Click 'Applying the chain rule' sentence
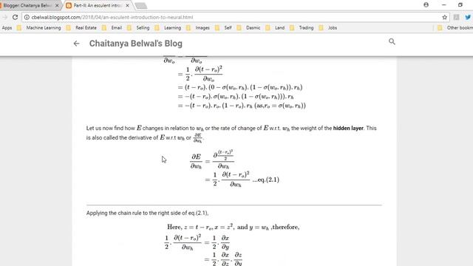Image resolution: width=473 pixels, height=266 pixels. pyautogui.click(x=148, y=213)
